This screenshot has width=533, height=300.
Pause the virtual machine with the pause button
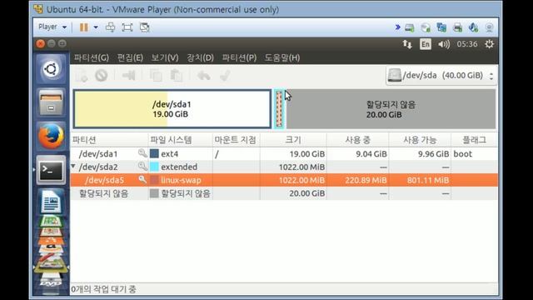(x=83, y=27)
